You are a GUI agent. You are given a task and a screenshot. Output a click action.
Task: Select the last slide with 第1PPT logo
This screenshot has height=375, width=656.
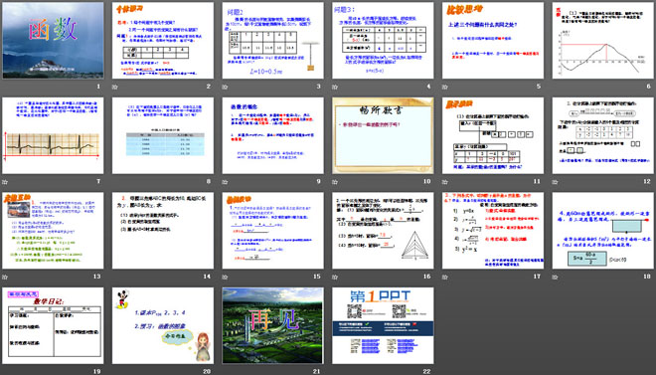pyautogui.click(x=383, y=325)
